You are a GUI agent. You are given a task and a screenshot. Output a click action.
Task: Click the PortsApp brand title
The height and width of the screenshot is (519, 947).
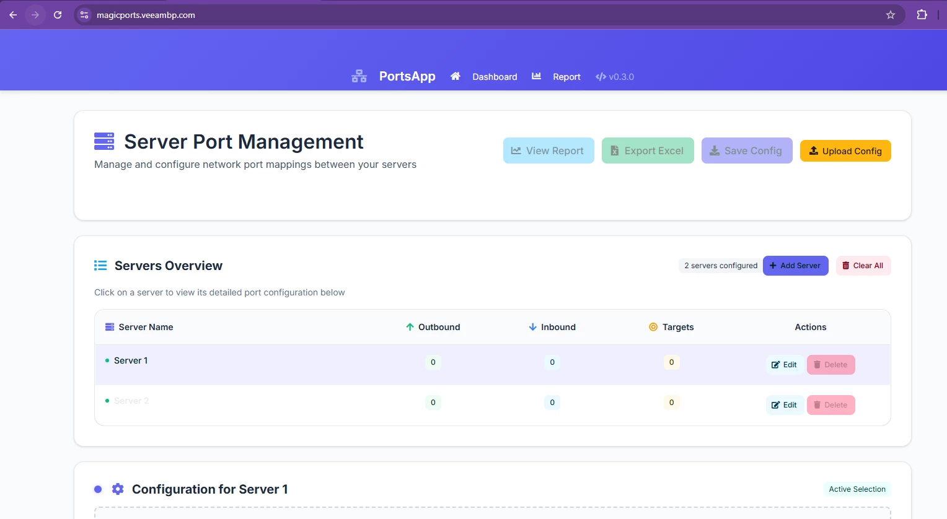coord(407,76)
